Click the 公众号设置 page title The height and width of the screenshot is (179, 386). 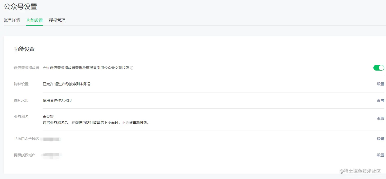click(x=20, y=6)
